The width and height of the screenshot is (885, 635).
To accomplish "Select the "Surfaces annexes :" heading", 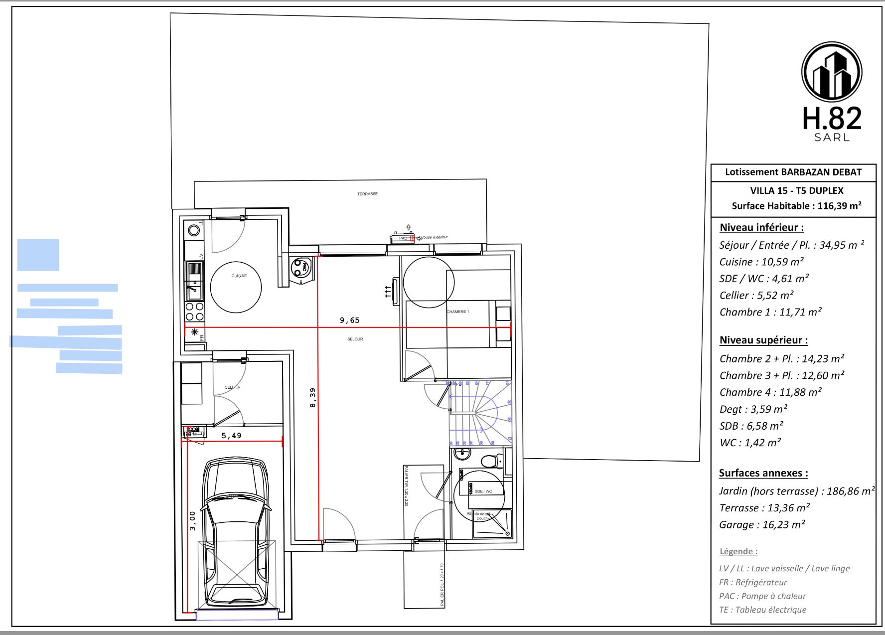I will click(x=763, y=473).
